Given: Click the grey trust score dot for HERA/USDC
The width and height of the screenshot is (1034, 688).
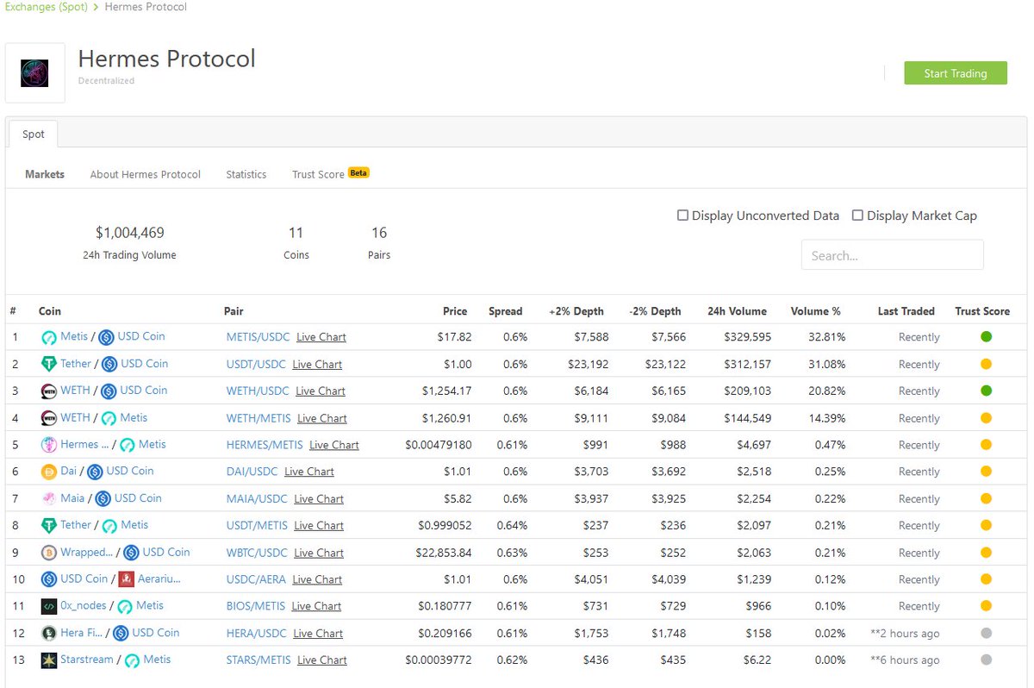Looking at the screenshot, I should point(986,633).
